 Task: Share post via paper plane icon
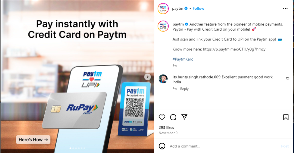184,117
